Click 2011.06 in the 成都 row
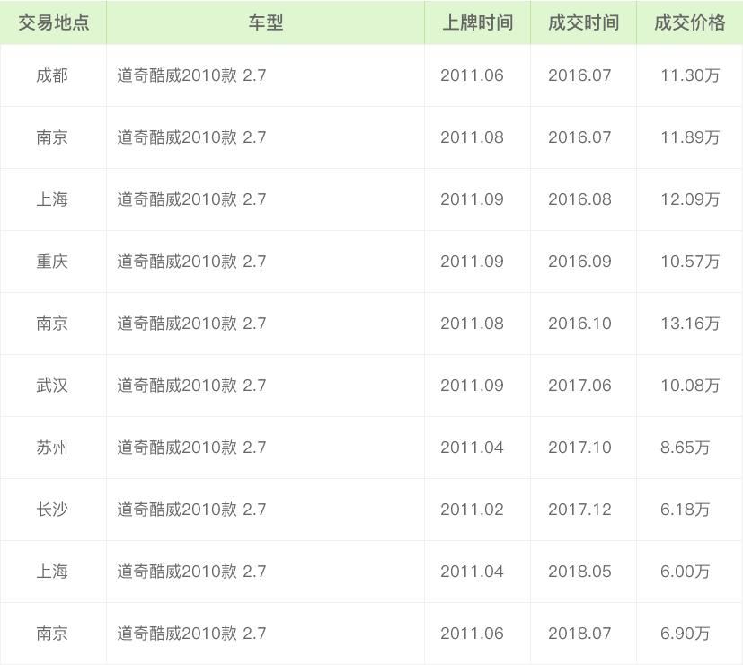The width and height of the screenshot is (743, 665). tap(472, 75)
